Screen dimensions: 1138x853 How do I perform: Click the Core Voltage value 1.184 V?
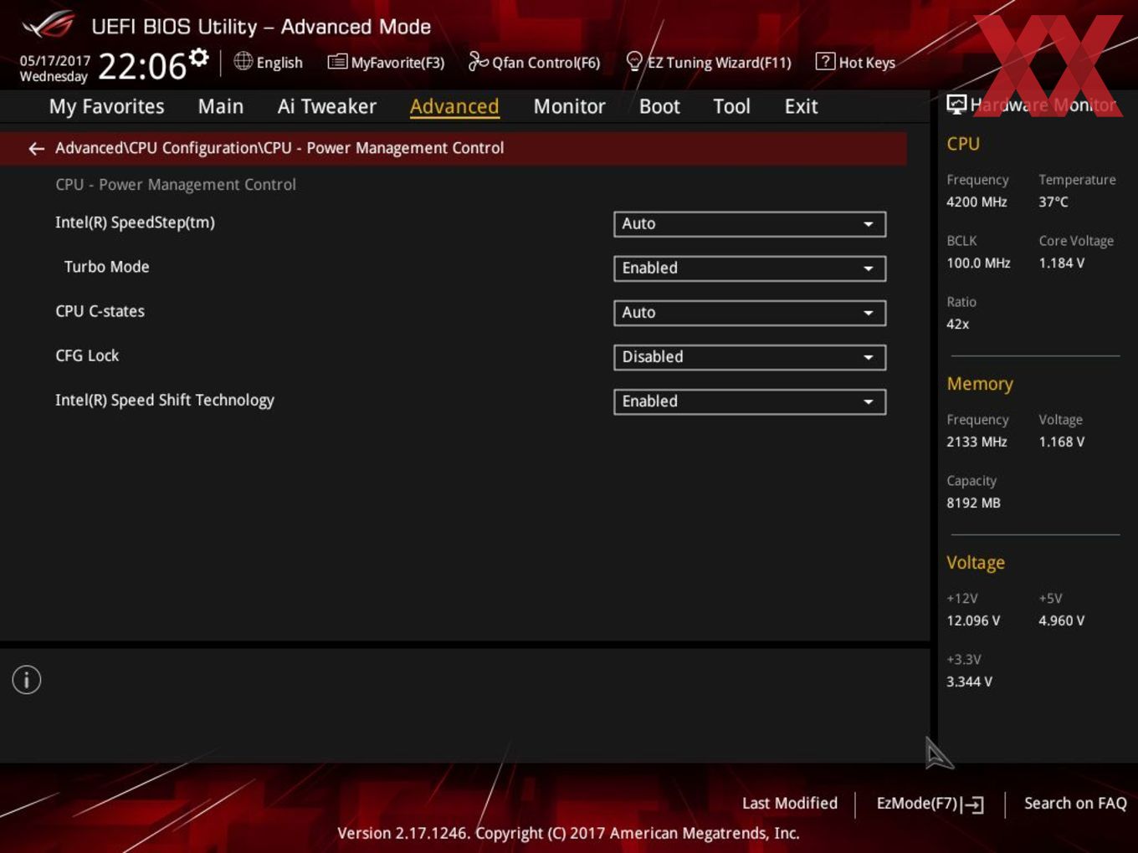1061,263
